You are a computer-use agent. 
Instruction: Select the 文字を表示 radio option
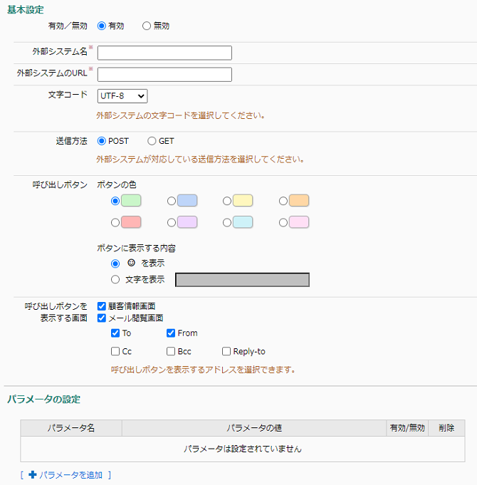[115, 280]
